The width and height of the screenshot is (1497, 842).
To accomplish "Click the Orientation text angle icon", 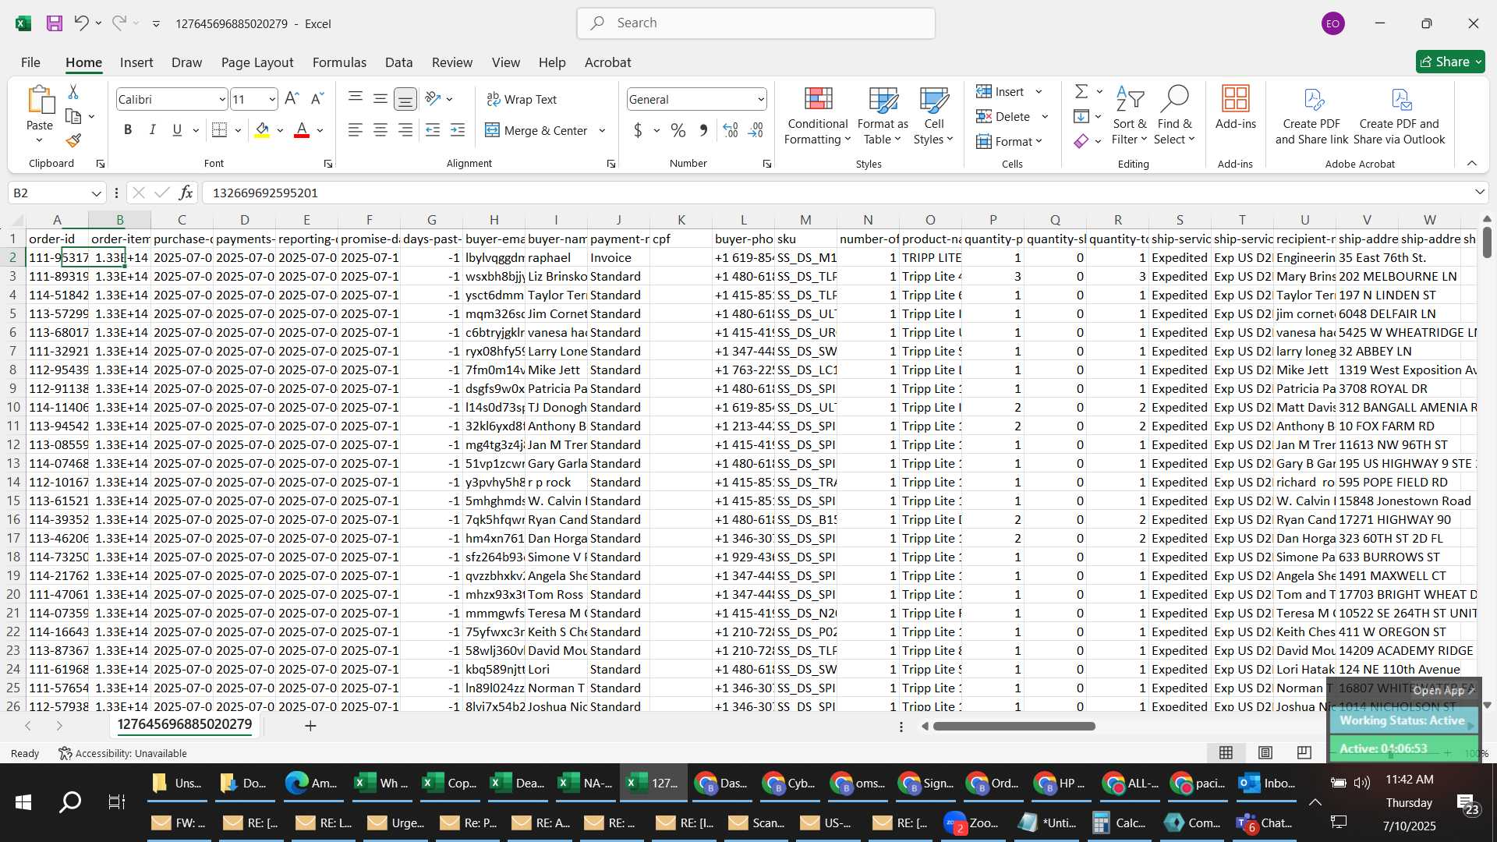I will [434, 99].
